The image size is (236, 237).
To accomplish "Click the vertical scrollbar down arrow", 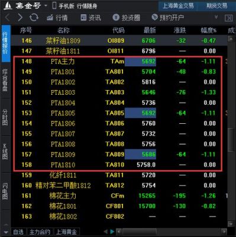I will click(231, 224).
